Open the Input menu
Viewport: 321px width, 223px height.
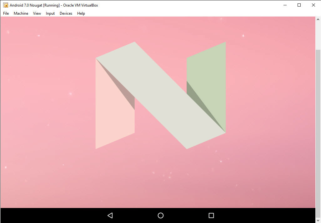click(50, 13)
